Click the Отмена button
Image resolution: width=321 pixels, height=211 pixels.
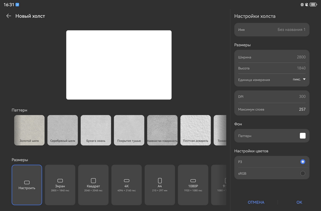256,202
